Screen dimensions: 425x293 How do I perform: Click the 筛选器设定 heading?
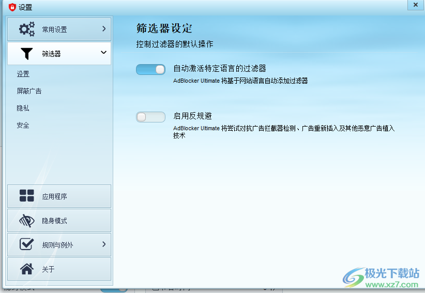point(164,28)
